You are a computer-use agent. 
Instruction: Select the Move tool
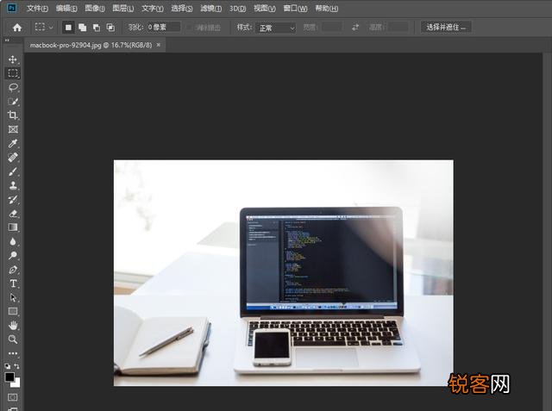click(13, 59)
